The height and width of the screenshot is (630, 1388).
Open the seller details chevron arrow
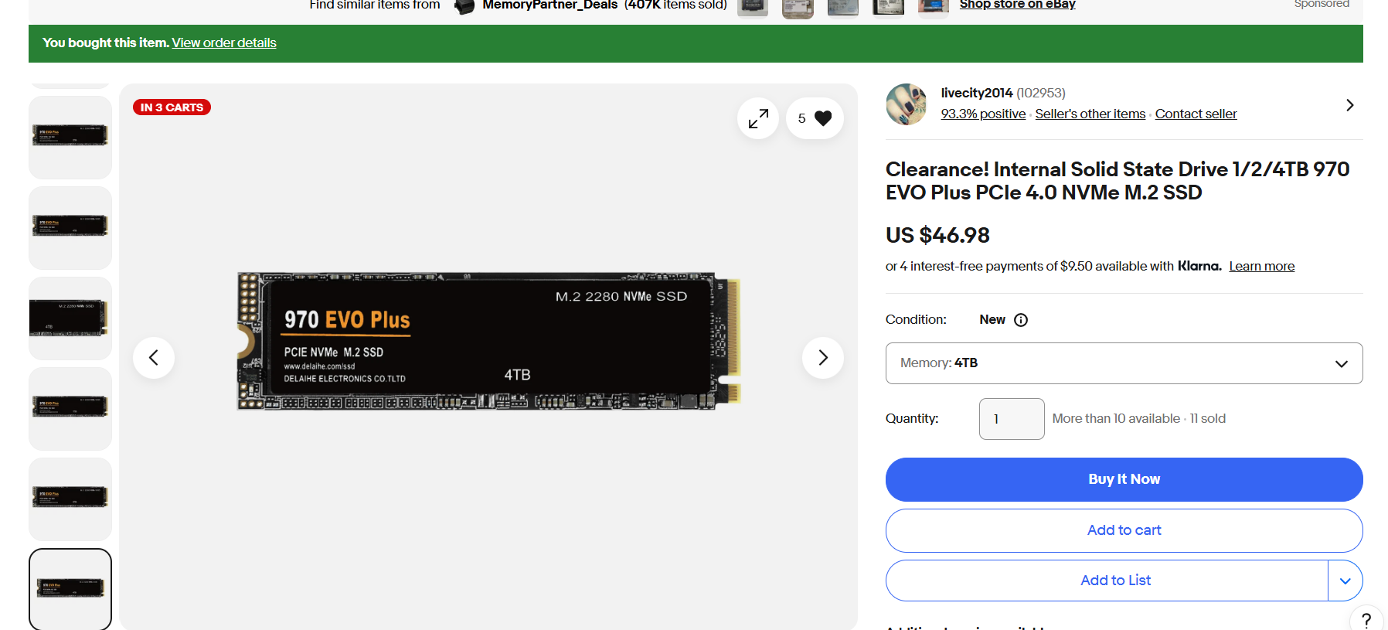1349,105
